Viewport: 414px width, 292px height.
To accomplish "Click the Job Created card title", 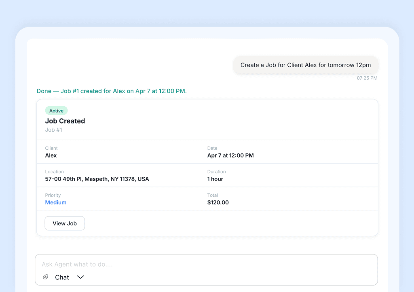I will 65,121.
